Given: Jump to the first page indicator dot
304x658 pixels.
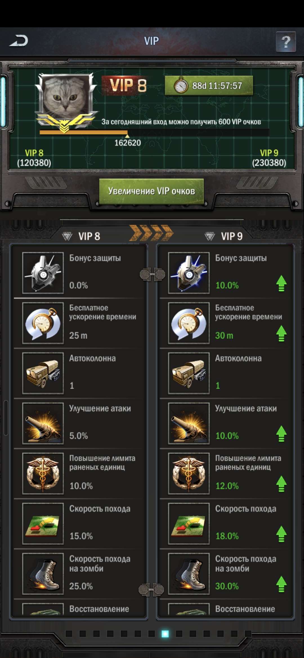Looking at the screenshot, I should pos(69,634).
